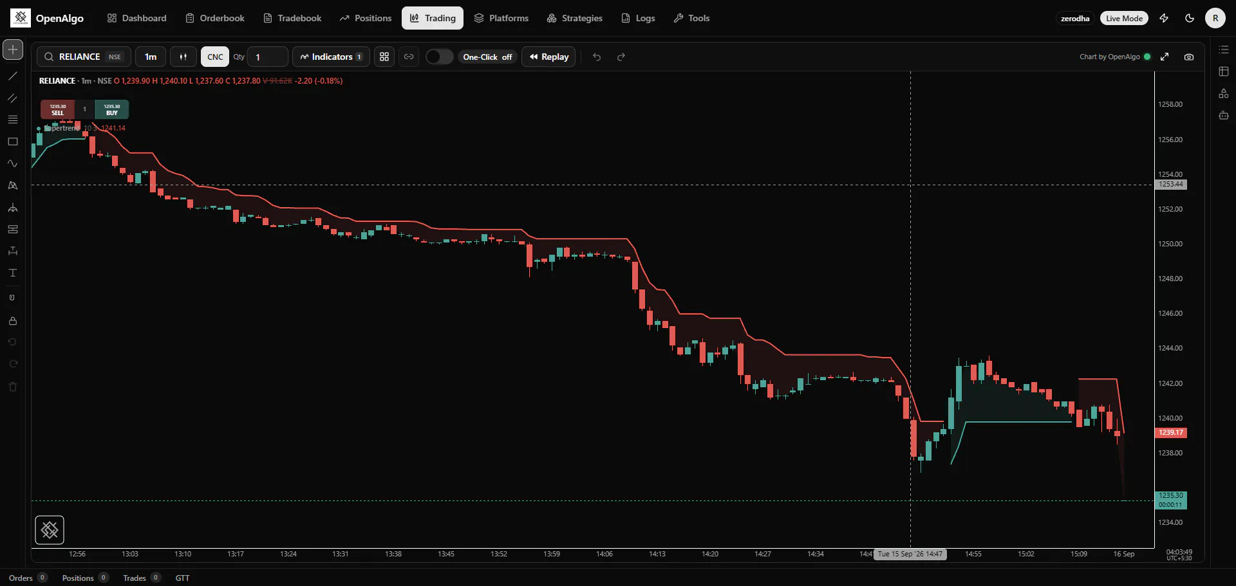Open the table layout panel icon
1236x586 pixels.
pos(1224,71)
